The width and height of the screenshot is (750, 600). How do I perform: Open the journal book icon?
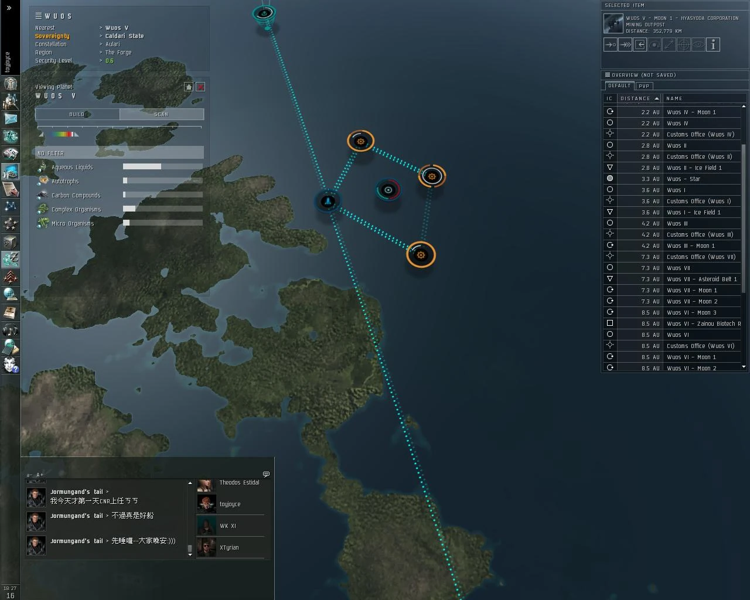10,312
